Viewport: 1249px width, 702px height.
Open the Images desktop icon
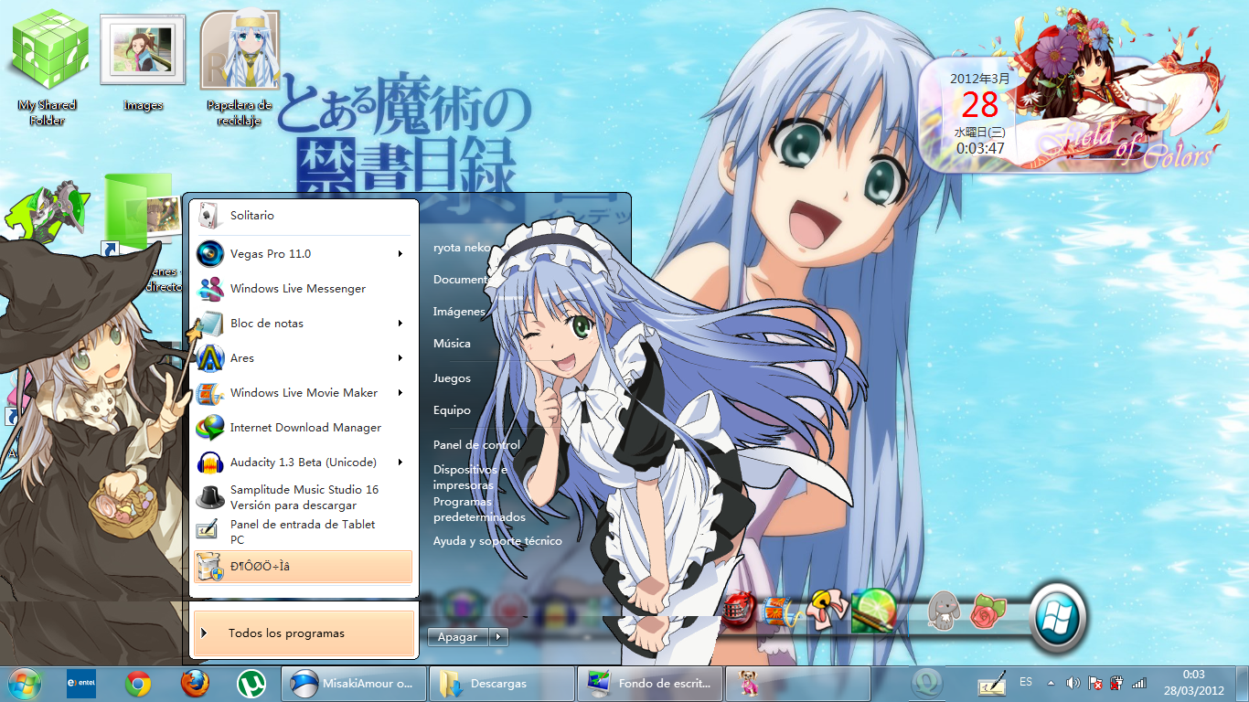point(143,63)
